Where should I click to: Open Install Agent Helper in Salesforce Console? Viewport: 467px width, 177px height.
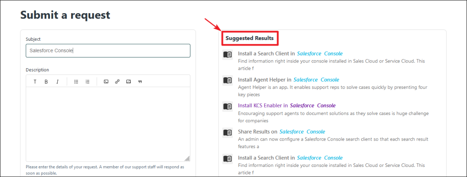(288, 80)
